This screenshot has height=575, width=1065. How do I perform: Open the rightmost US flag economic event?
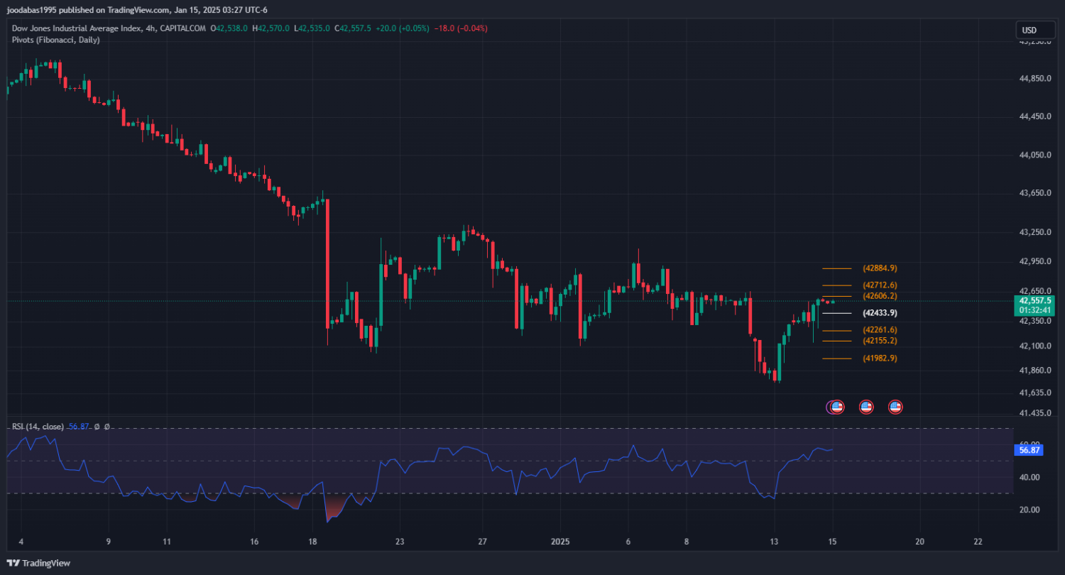pos(895,407)
